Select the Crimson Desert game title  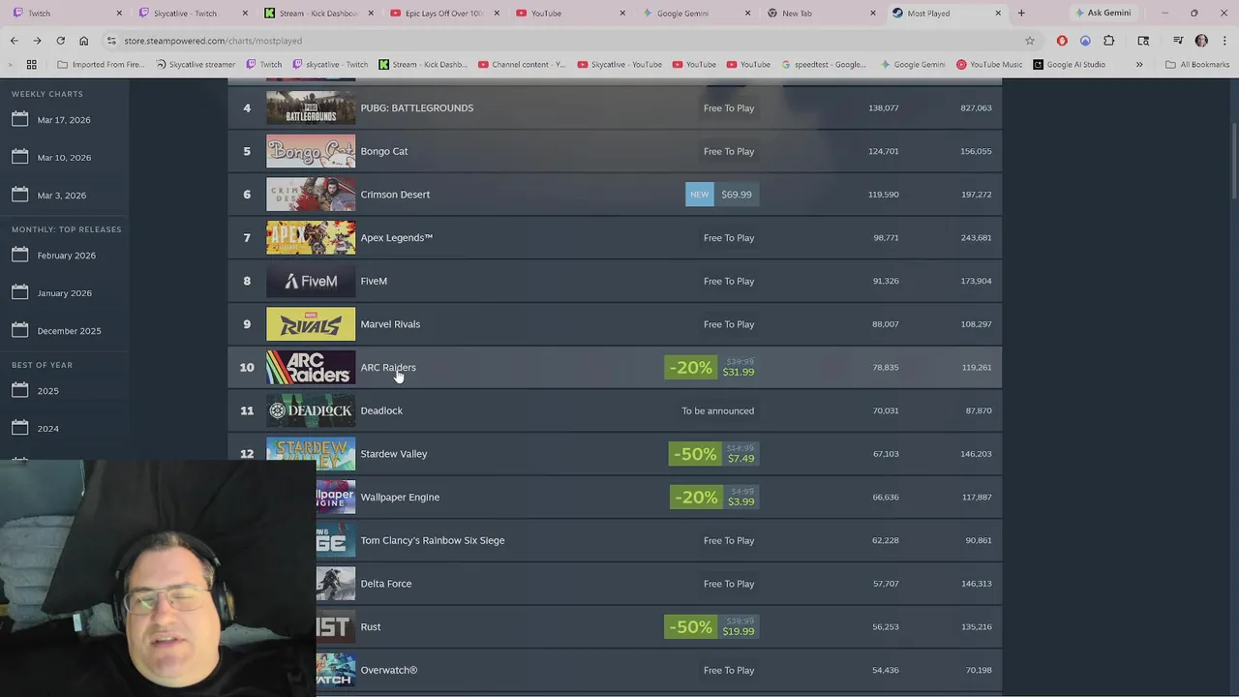tap(395, 195)
